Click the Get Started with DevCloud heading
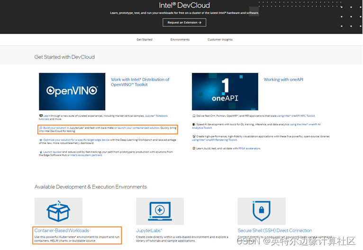363x250 pixels. (x=64, y=57)
